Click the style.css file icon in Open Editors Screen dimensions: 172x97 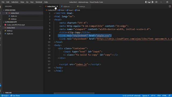pos(9,16)
